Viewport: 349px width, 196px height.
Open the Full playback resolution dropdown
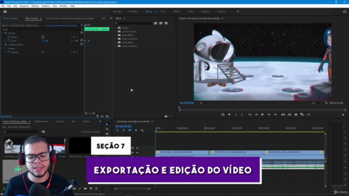click(316, 103)
